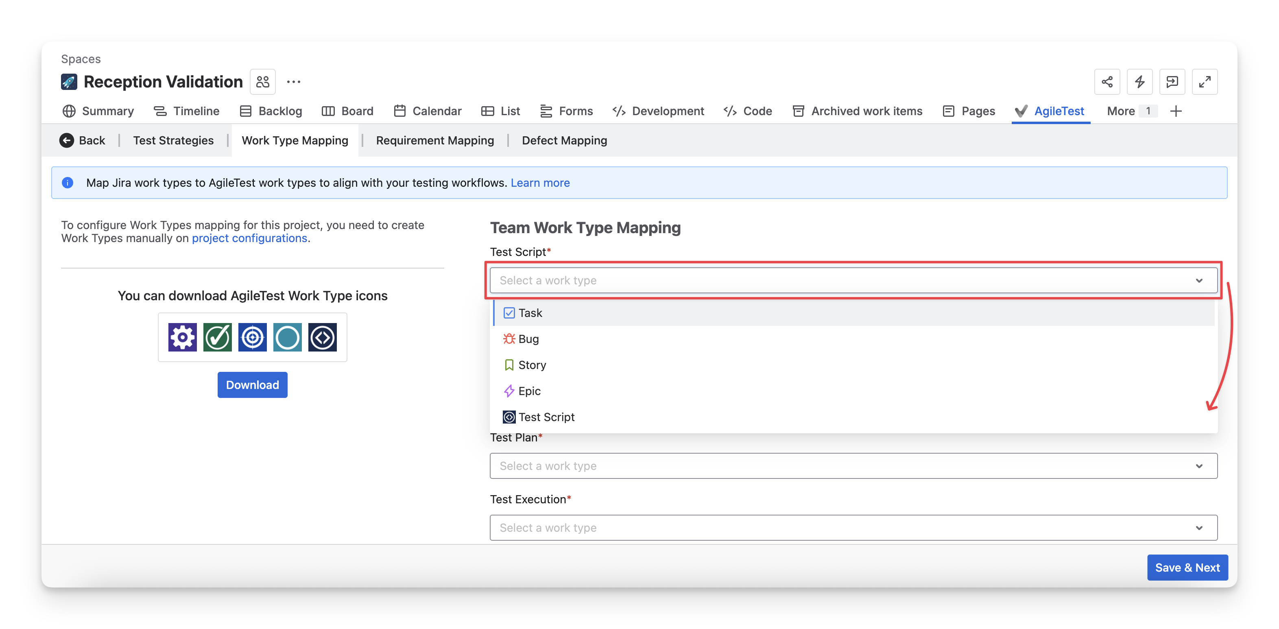
Task: Open the team members icon beside title
Action: [263, 81]
